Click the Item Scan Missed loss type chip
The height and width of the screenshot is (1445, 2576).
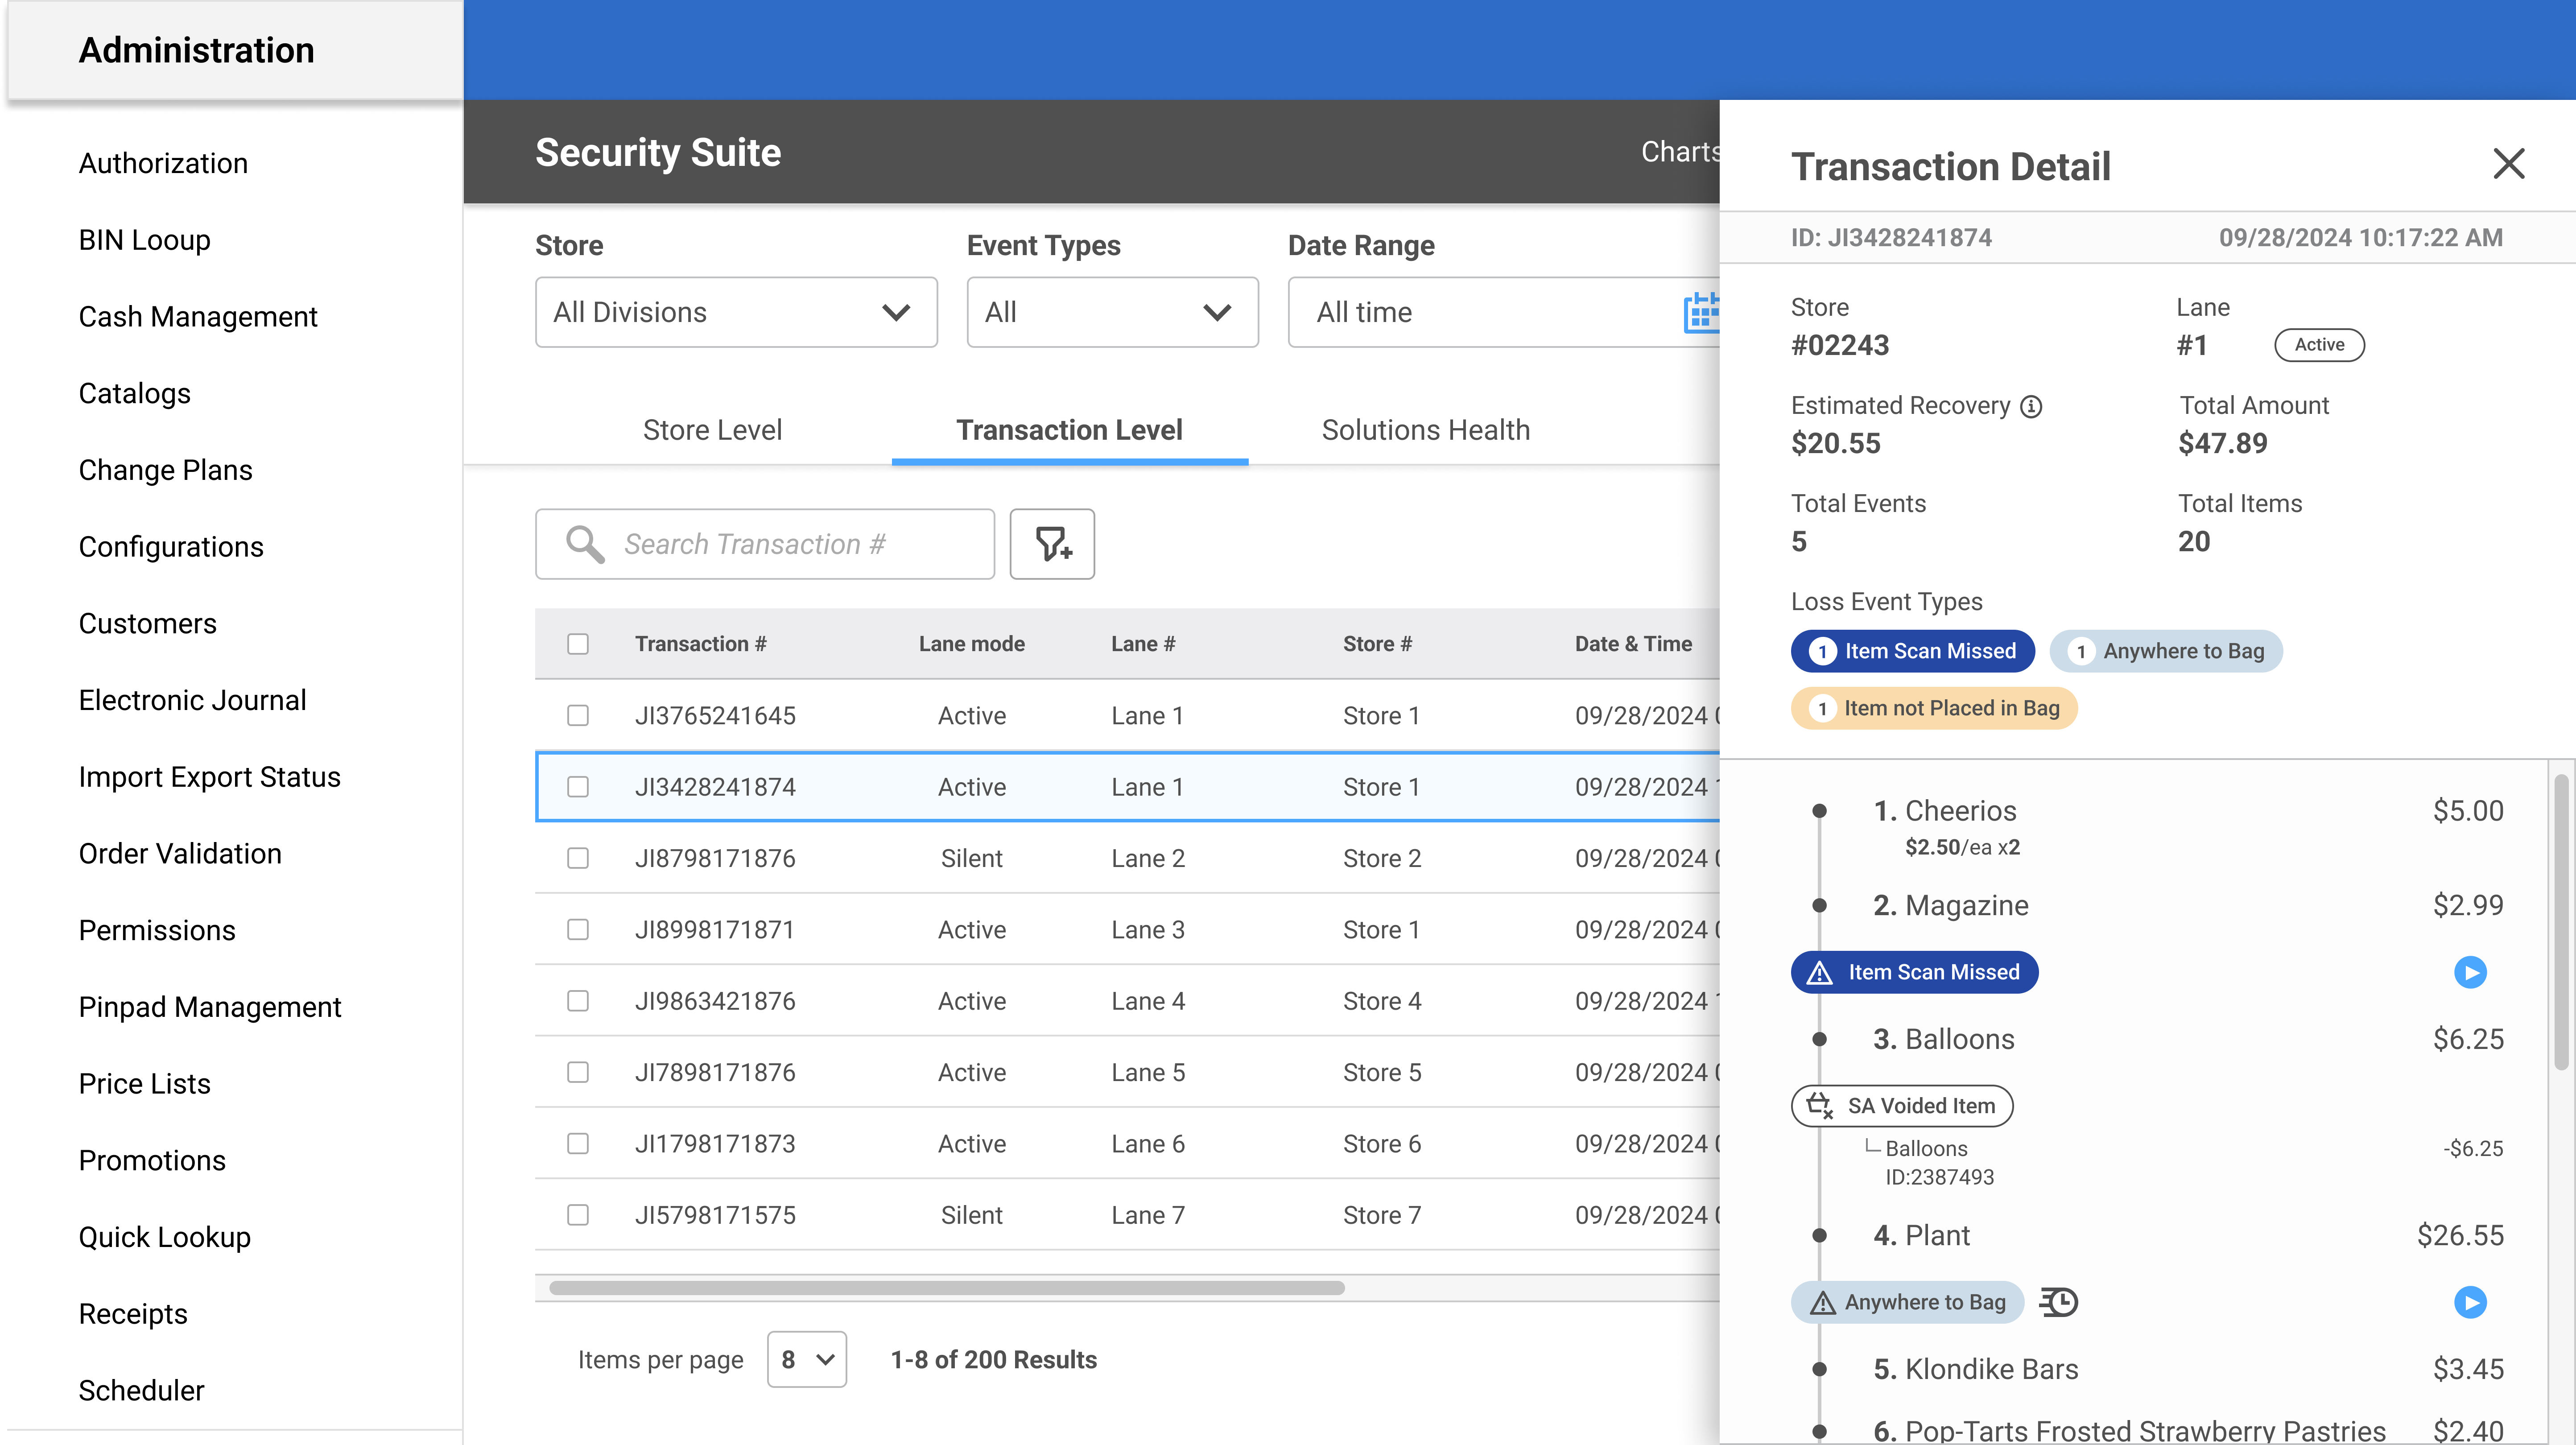[x=1912, y=651]
